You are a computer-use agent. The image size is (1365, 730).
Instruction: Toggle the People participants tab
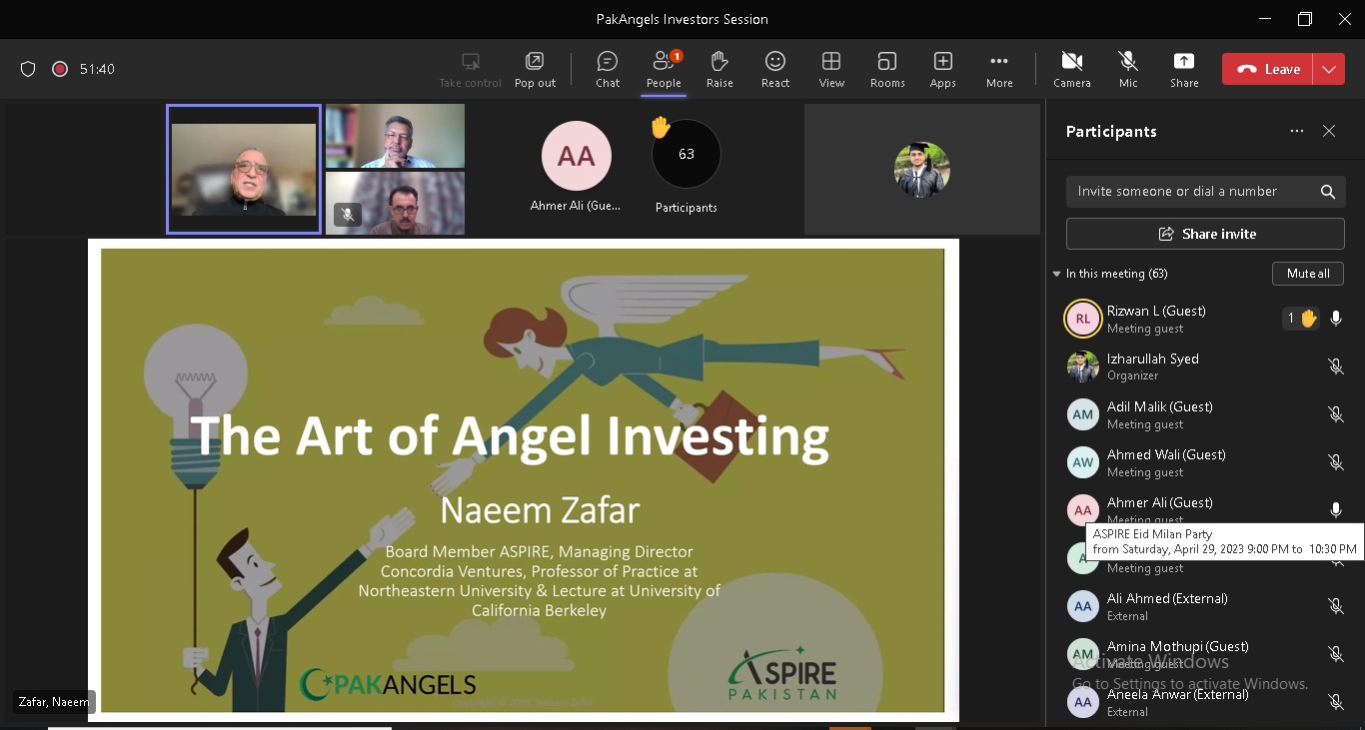664,69
